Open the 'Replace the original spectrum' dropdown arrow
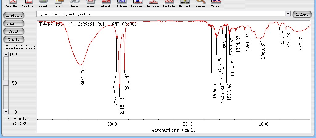 pos(288,14)
